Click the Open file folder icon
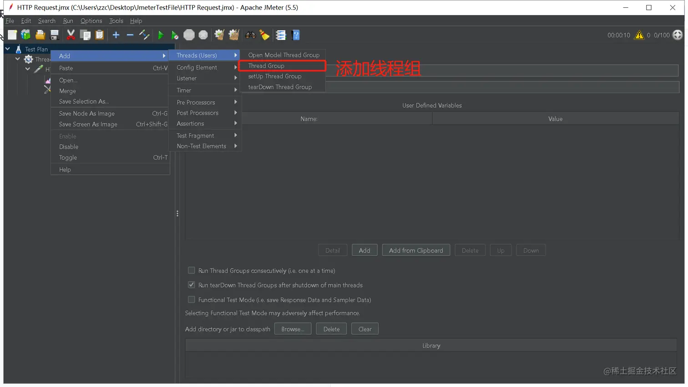The height and width of the screenshot is (387, 688). coord(40,35)
